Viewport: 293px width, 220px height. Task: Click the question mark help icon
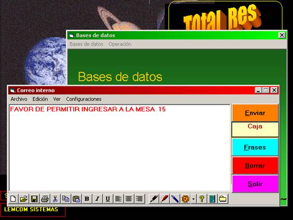pyautogui.click(x=202, y=199)
